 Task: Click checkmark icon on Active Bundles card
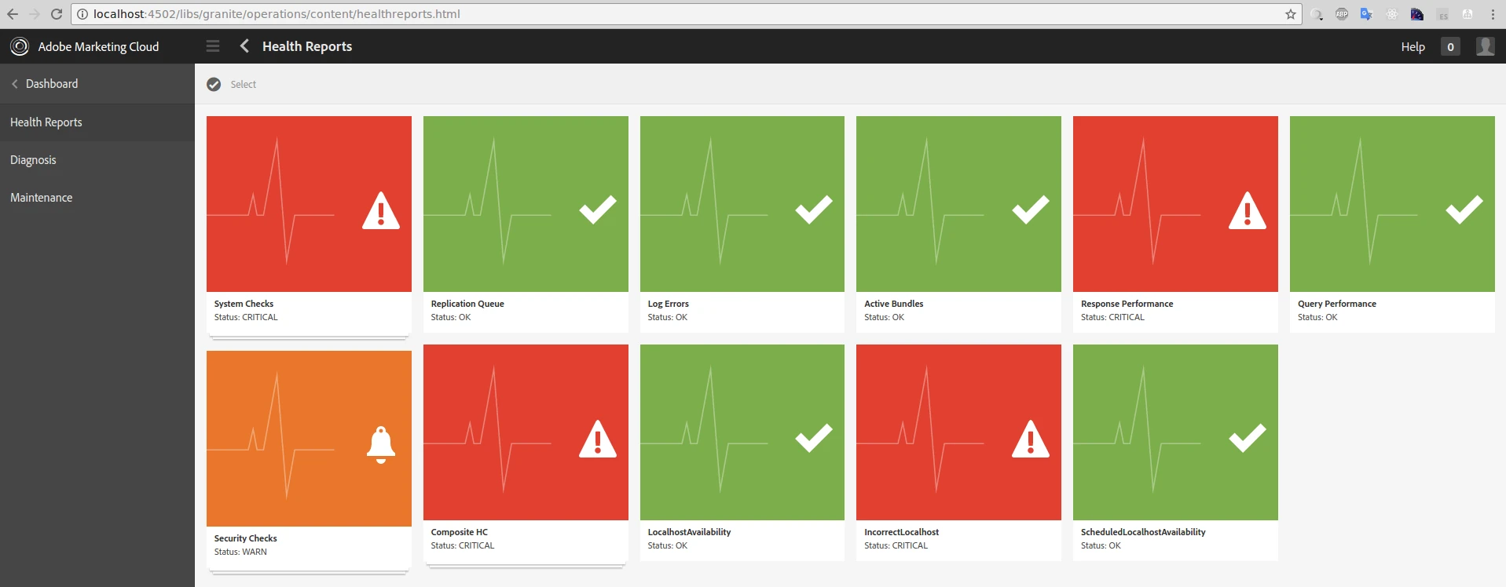click(1031, 210)
